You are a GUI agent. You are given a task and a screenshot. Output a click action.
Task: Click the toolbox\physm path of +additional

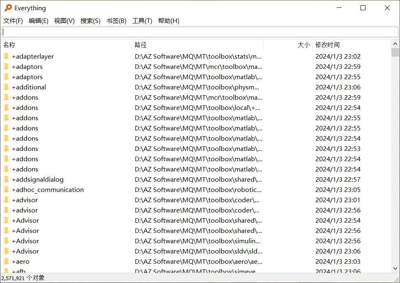click(197, 87)
